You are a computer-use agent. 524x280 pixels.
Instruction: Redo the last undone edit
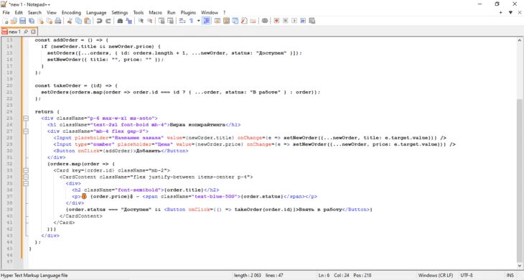(x=108, y=21)
